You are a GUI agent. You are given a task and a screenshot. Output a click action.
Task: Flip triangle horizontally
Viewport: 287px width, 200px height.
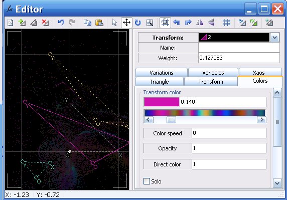coord(200,23)
